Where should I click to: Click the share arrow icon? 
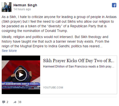pos(15,102)
